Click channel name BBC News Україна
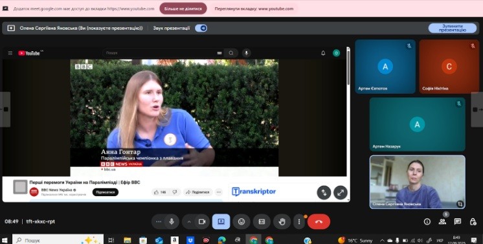This screenshot has width=483, height=244. [x=57, y=190]
